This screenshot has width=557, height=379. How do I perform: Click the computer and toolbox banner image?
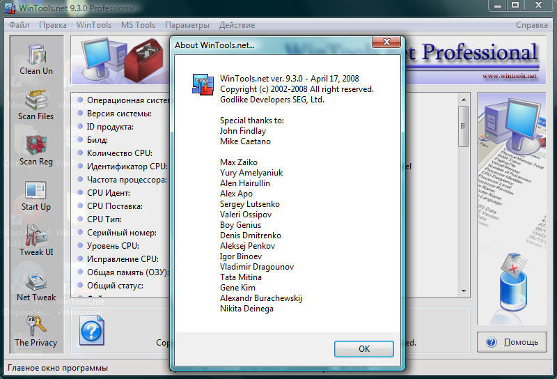tap(120, 60)
